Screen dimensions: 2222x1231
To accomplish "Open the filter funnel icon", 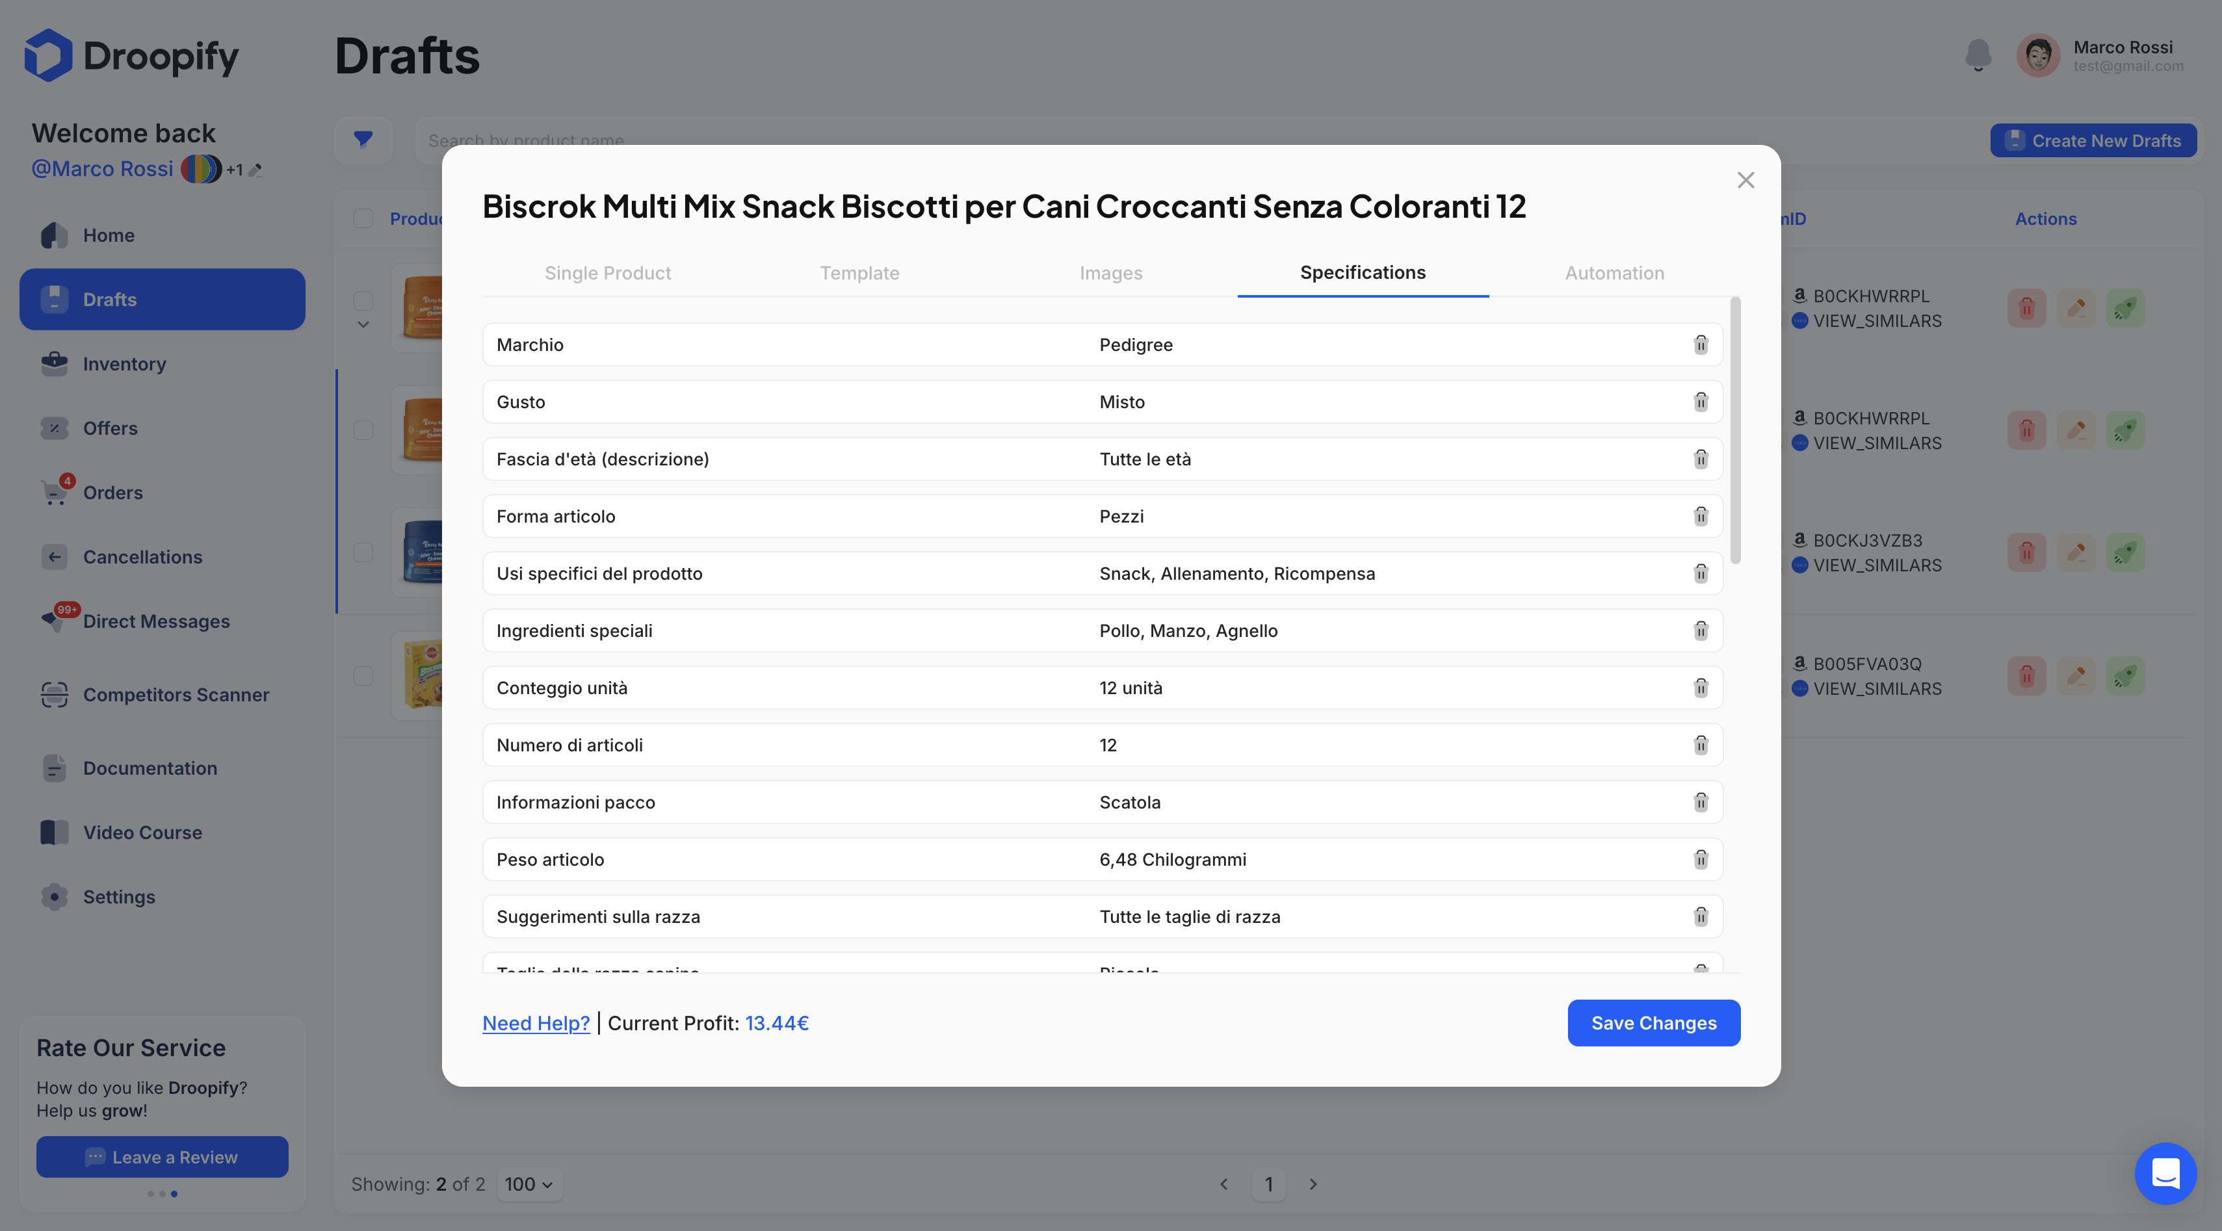I will [363, 140].
